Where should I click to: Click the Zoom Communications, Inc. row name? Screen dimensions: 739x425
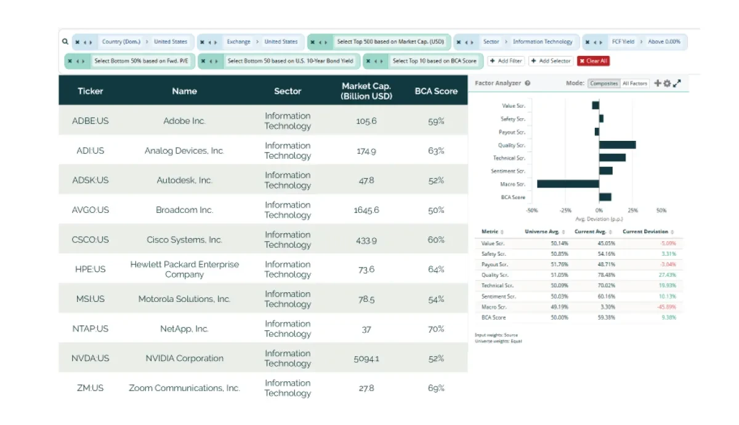(184, 388)
